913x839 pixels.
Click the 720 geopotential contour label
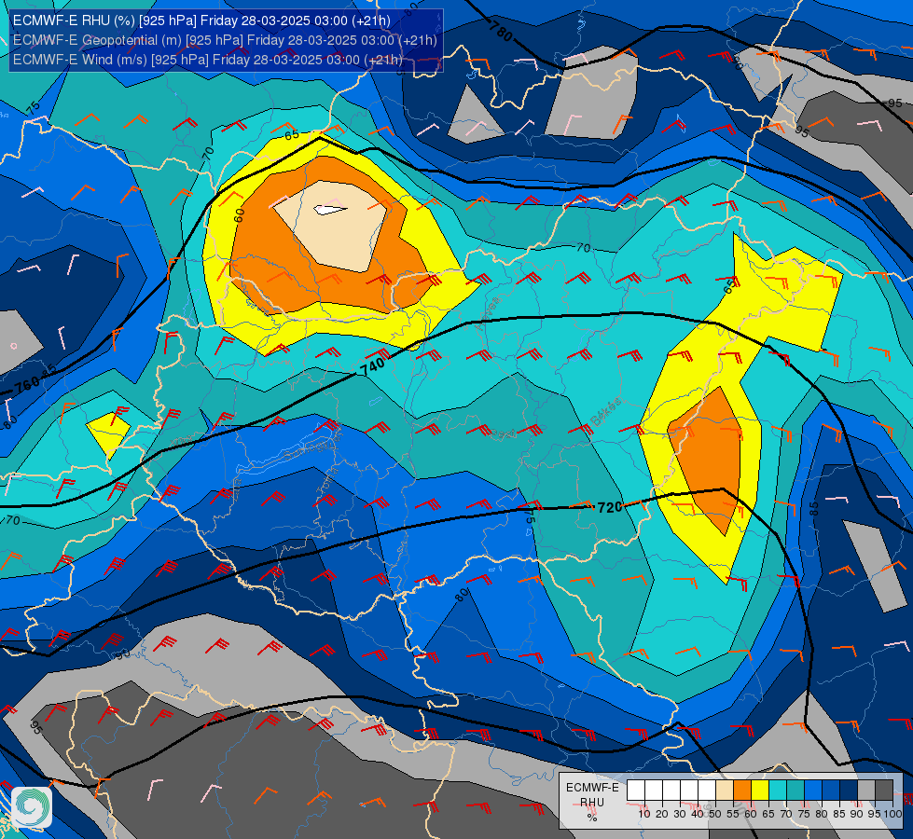coord(610,508)
